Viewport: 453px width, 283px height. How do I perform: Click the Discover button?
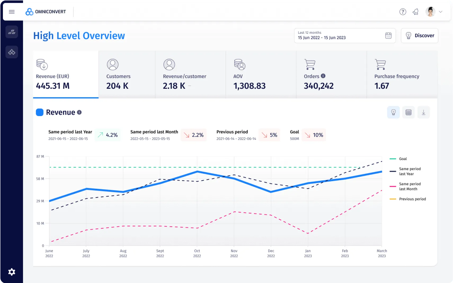pyautogui.click(x=420, y=35)
